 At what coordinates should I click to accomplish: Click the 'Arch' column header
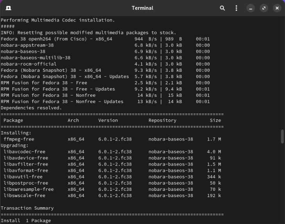tap(73, 121)
